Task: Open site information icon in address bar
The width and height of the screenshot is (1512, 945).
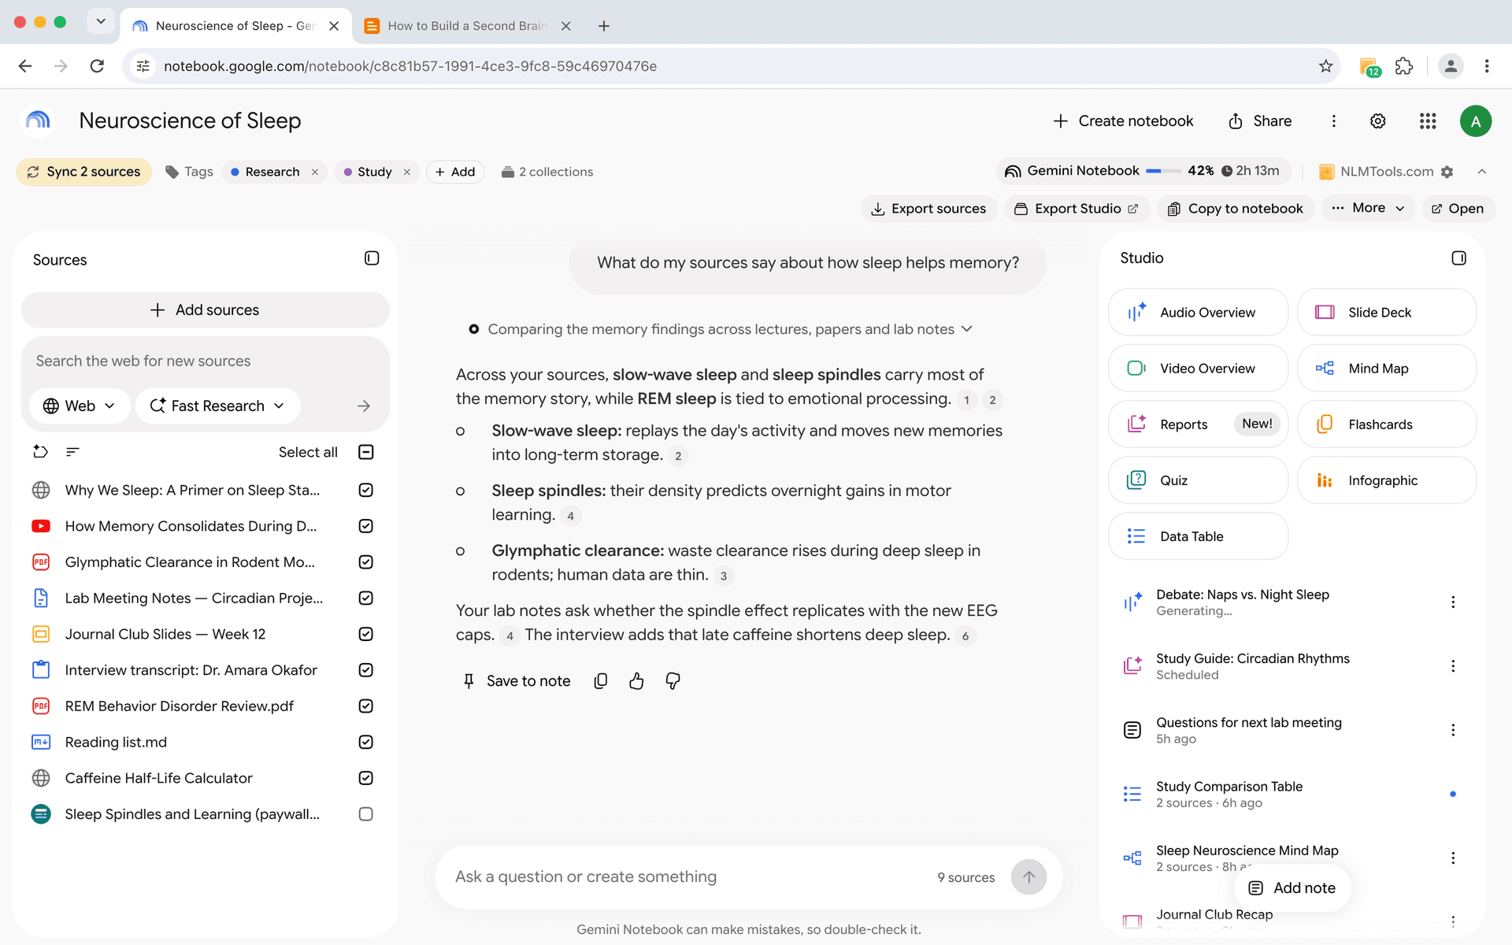Action: [143, 66]
